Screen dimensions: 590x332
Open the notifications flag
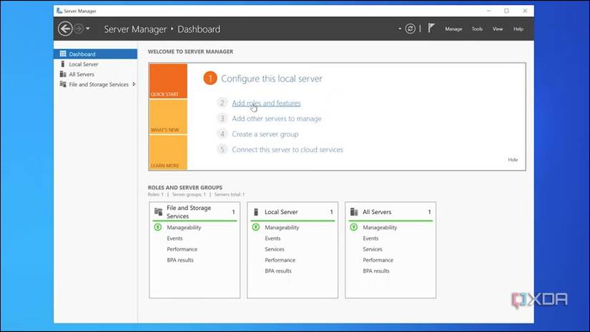(x=431, y=28)
